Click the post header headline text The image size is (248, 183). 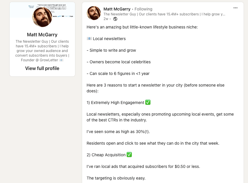164,14
